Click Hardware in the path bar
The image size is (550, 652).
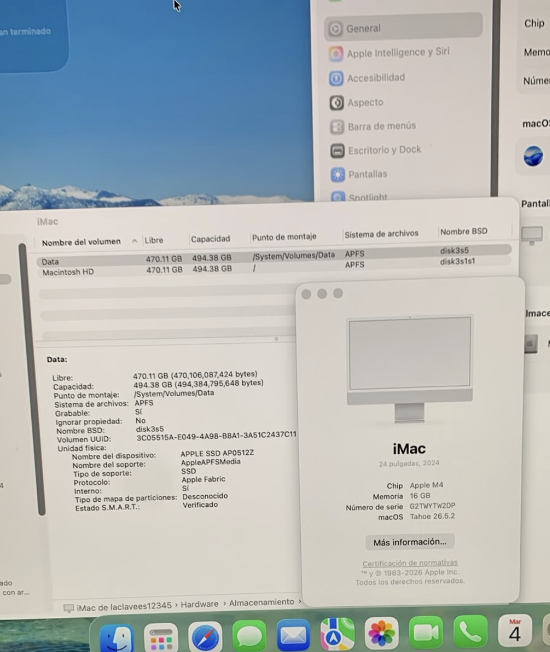point(200,604)
